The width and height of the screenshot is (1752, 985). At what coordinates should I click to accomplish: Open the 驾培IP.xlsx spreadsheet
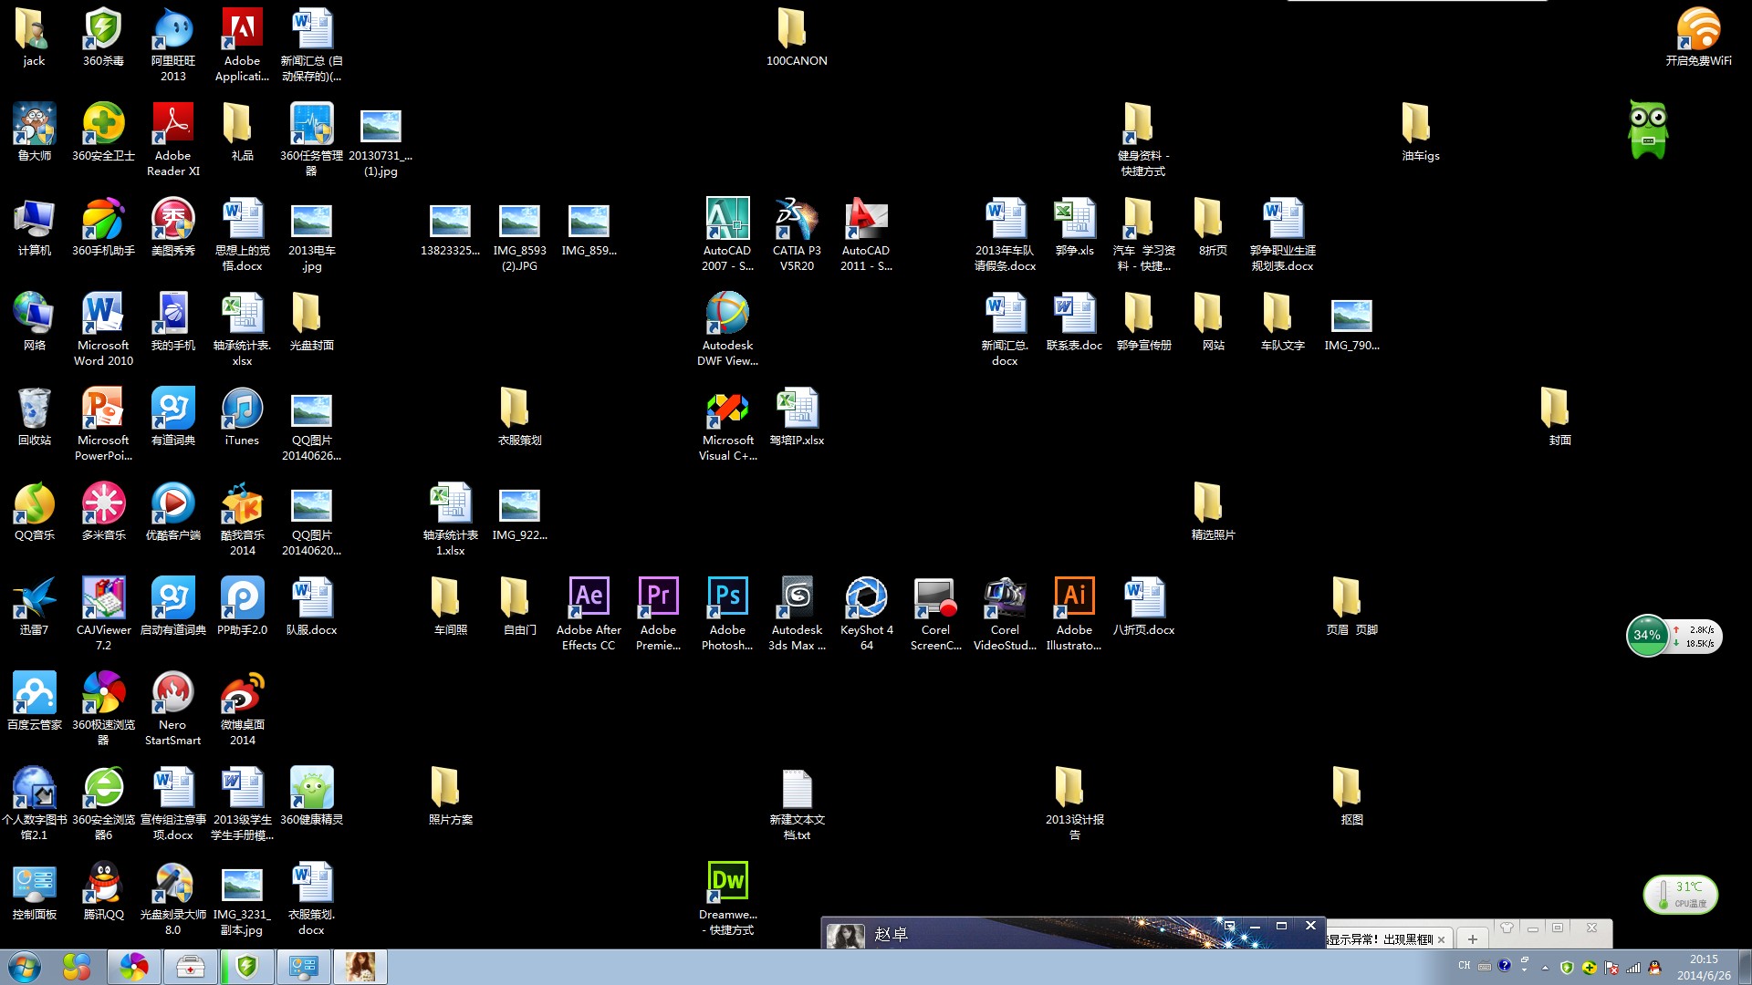[x=797, y=416]
